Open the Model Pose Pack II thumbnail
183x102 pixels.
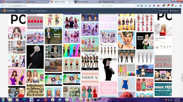coord(108,50)
